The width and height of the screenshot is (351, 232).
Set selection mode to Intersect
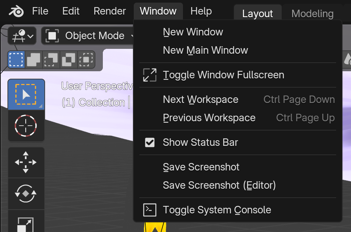[86, 59]
